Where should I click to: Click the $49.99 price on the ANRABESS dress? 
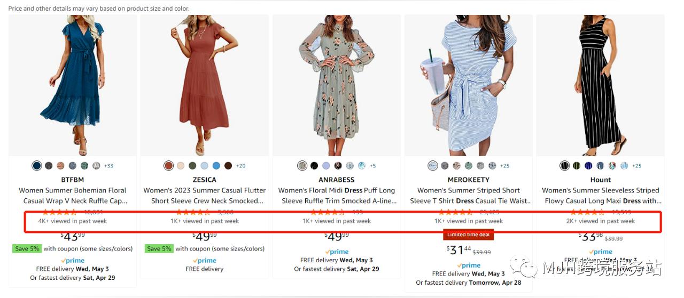click(x=337, y=236)
